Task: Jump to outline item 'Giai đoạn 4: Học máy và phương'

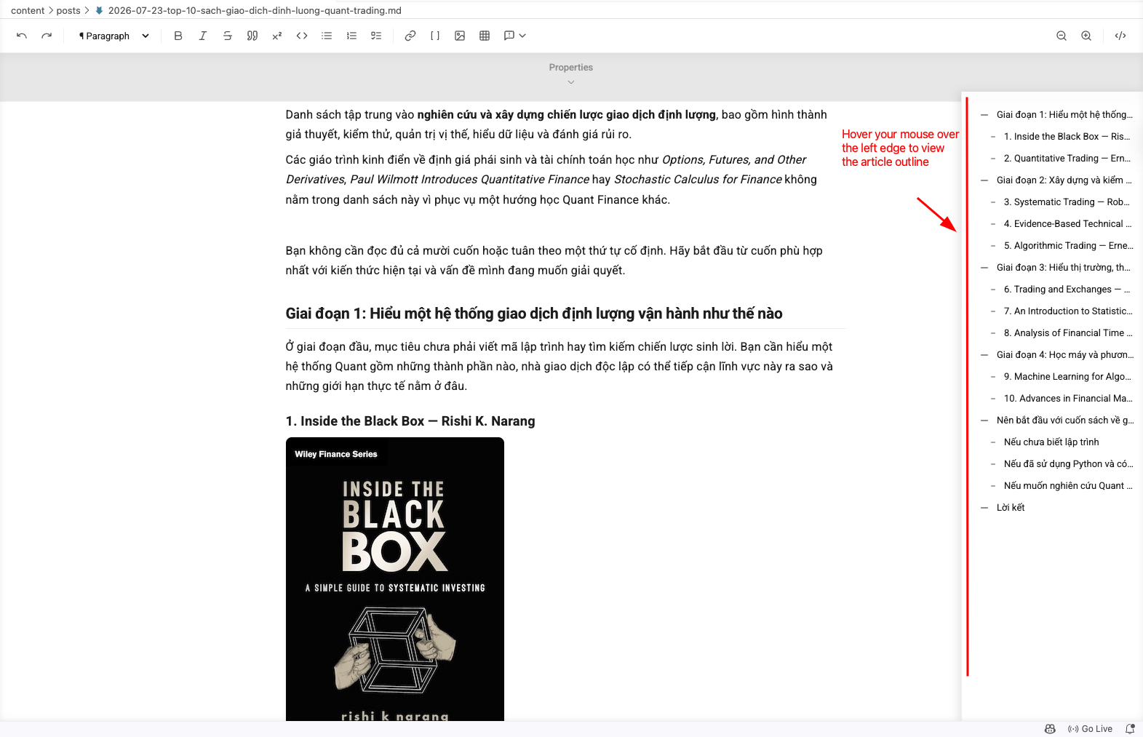Action: [1065, 354]
